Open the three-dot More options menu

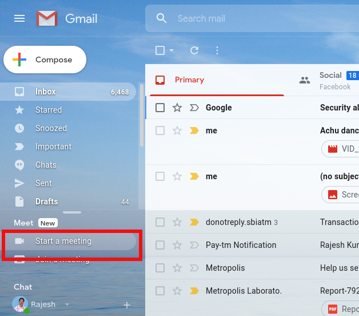(x=217, y=50)
